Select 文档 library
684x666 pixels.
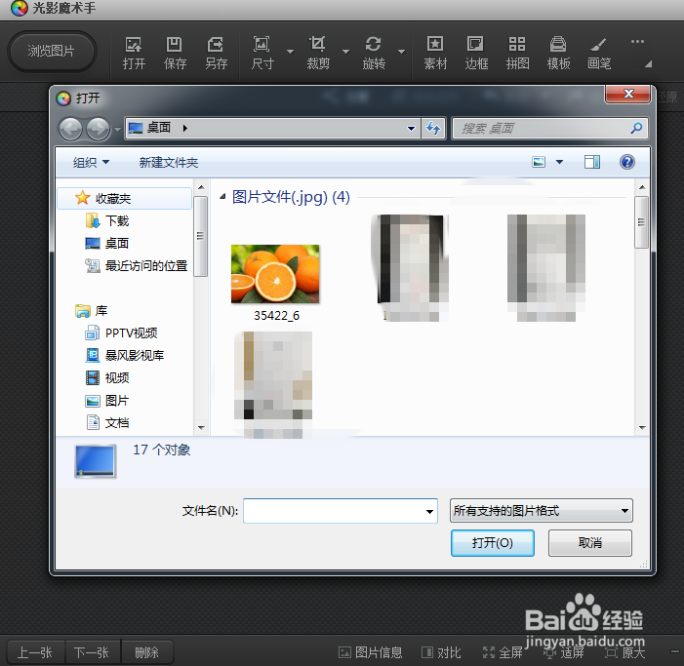(x=107, y=422)
